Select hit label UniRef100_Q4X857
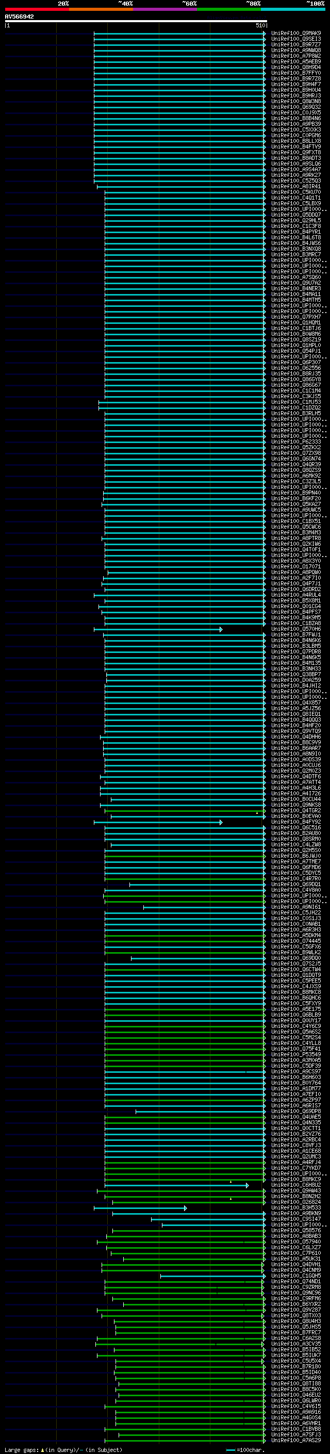Screen dimensions: 330x1454 (x=295, y=703)
